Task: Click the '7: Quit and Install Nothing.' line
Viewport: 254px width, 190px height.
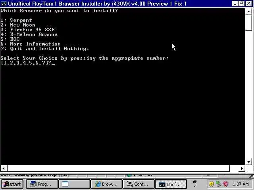Action: tap(45, 49)
